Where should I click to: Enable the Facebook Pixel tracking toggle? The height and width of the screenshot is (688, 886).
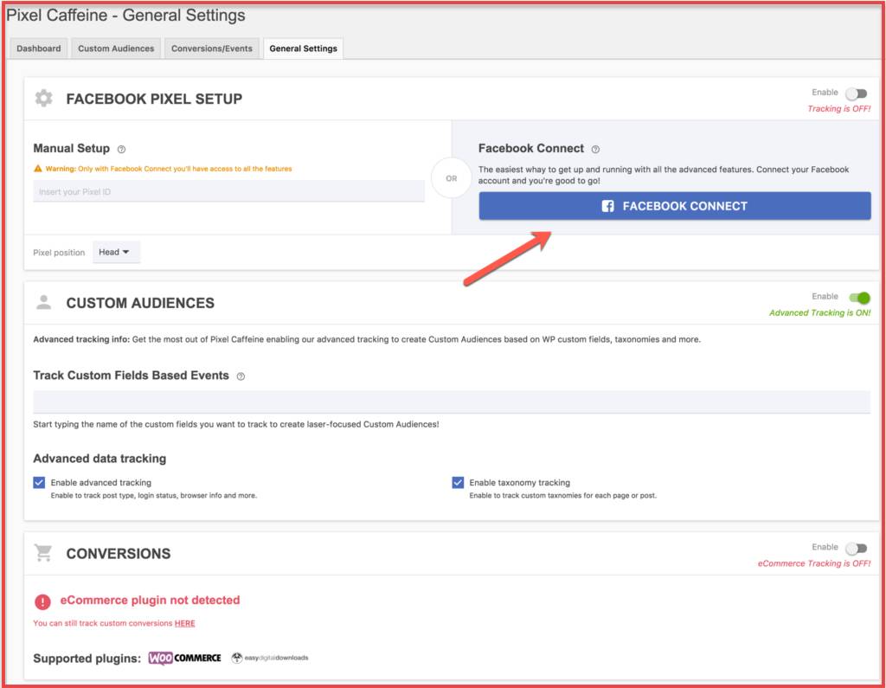[857, 93]
